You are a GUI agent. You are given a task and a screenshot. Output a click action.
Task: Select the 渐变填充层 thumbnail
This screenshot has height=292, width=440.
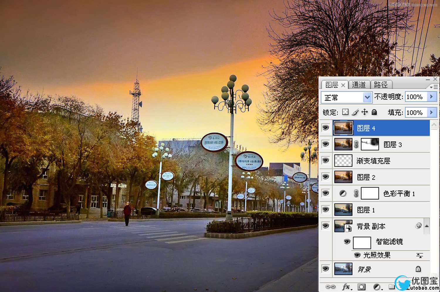[x=343, y=160]
